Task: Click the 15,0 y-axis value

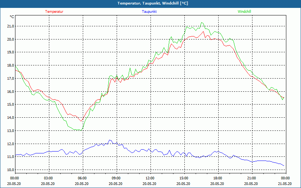Action: pyautogui.click(x=11, y=105)
